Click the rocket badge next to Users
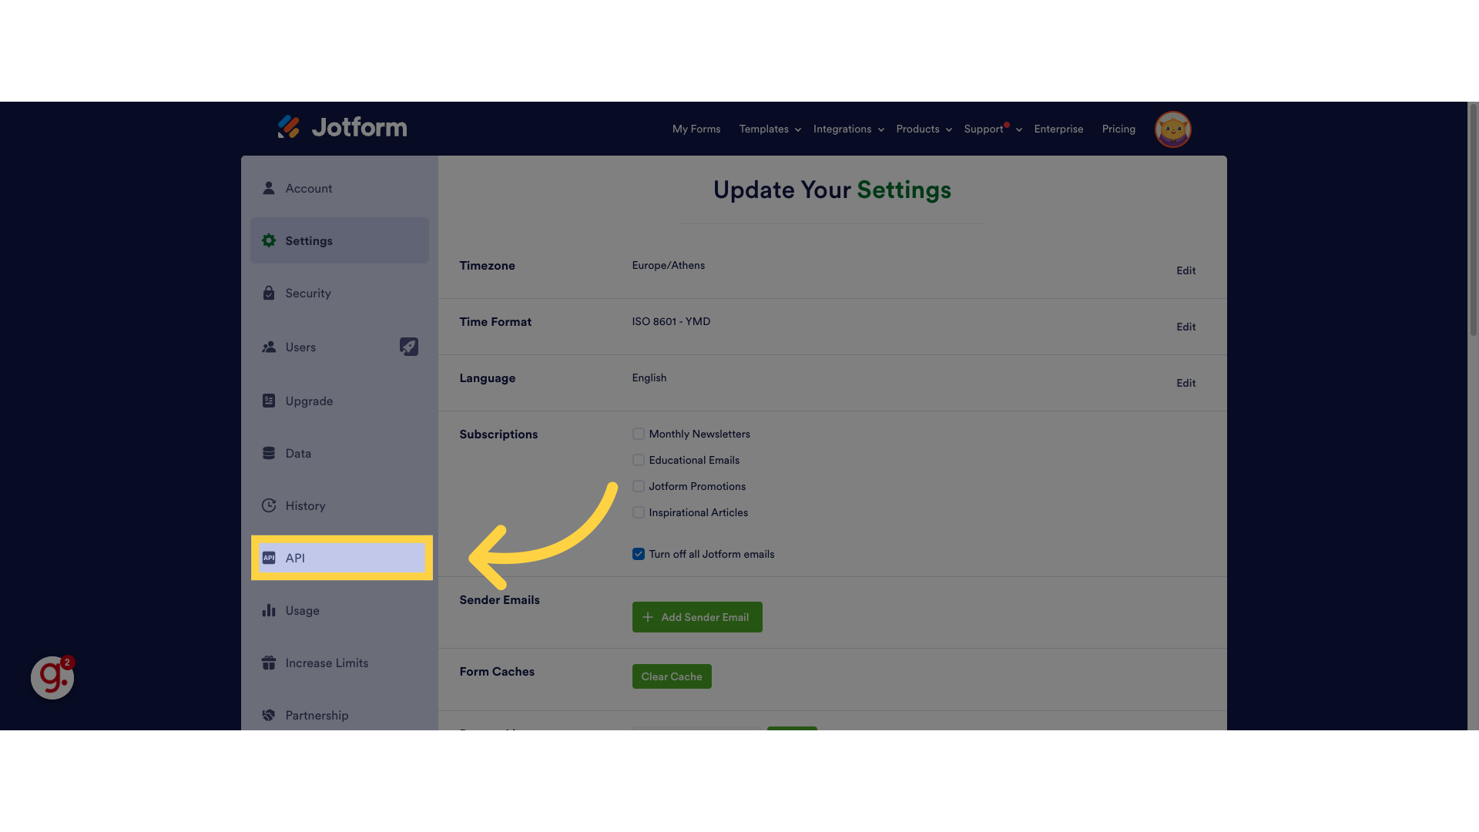 [409, 347]
